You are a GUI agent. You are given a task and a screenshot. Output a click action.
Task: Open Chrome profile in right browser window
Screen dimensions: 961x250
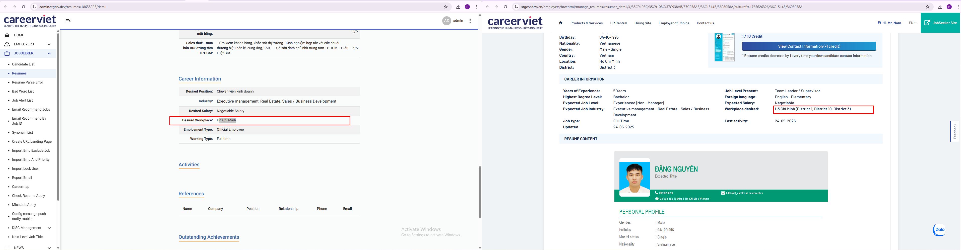pyautogui.click(x=949, y=7)
